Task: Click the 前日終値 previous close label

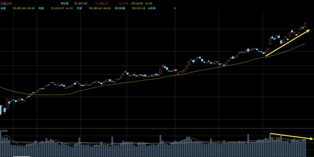Action: pyautogui.click(x=119, y=8)
